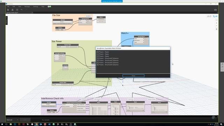Click Browse in Interference Check File Path node
Viewport: 224px width, 126px height.
[48, 104]
